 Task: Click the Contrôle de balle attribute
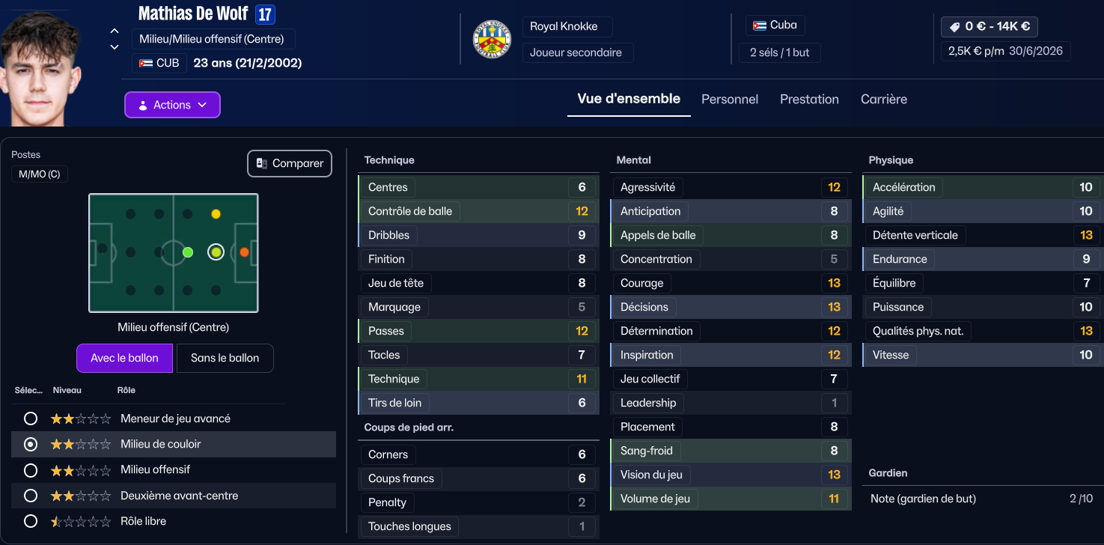[x=410, y=211]
